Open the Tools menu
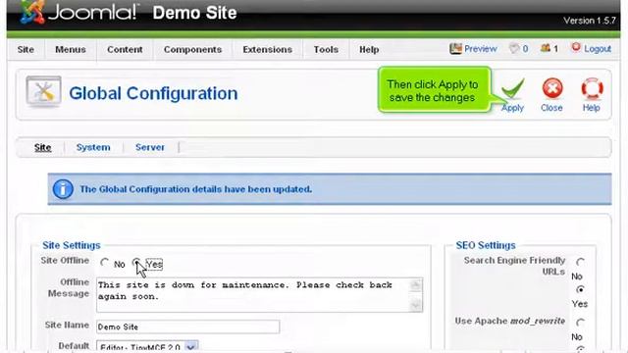 tap(326, 50)
